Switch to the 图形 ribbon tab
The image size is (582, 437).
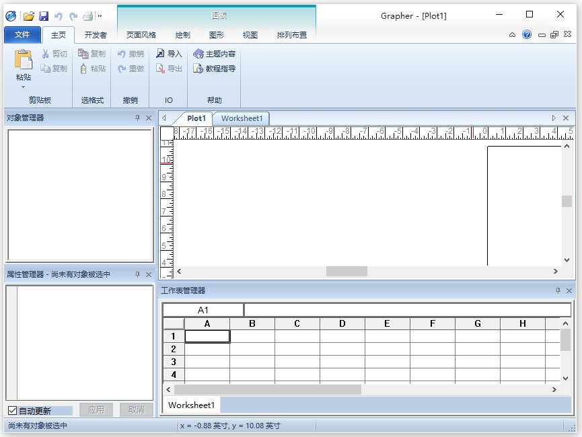[x=217, y=35]
